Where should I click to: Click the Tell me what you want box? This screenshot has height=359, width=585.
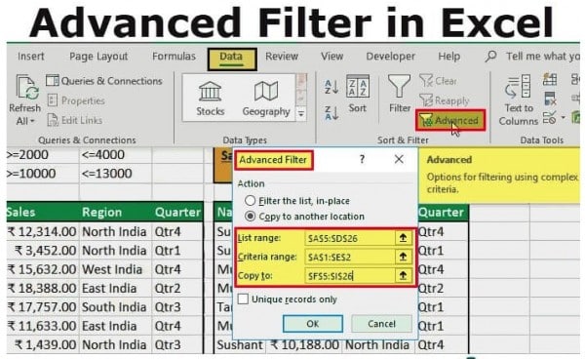pyautogui.click(x=542, y=57)
